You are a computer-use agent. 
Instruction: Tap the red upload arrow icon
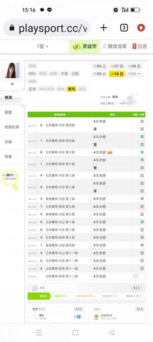141,28
